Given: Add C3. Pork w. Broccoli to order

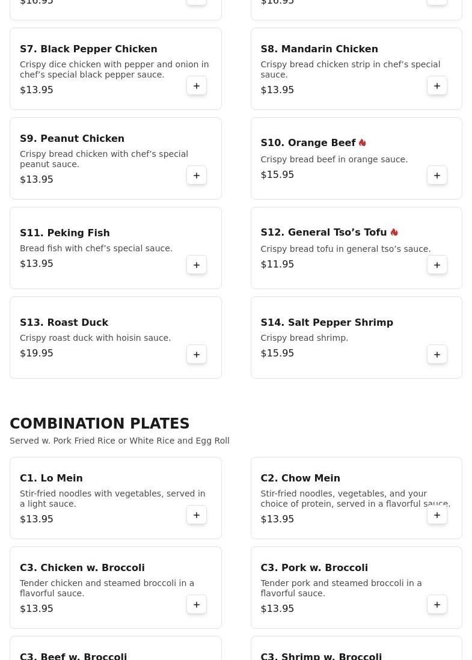Looking at the screenshot, I should click(x=437, y=605).
